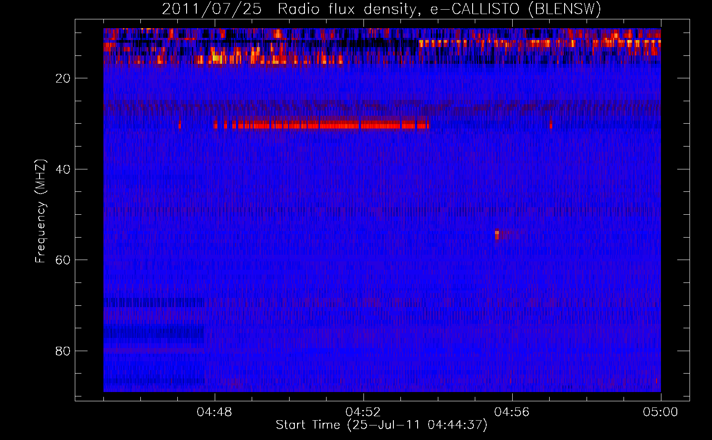Click the 20 MHz frequency tick label
This screenshot has height=440, width=712.
point(63,78)
